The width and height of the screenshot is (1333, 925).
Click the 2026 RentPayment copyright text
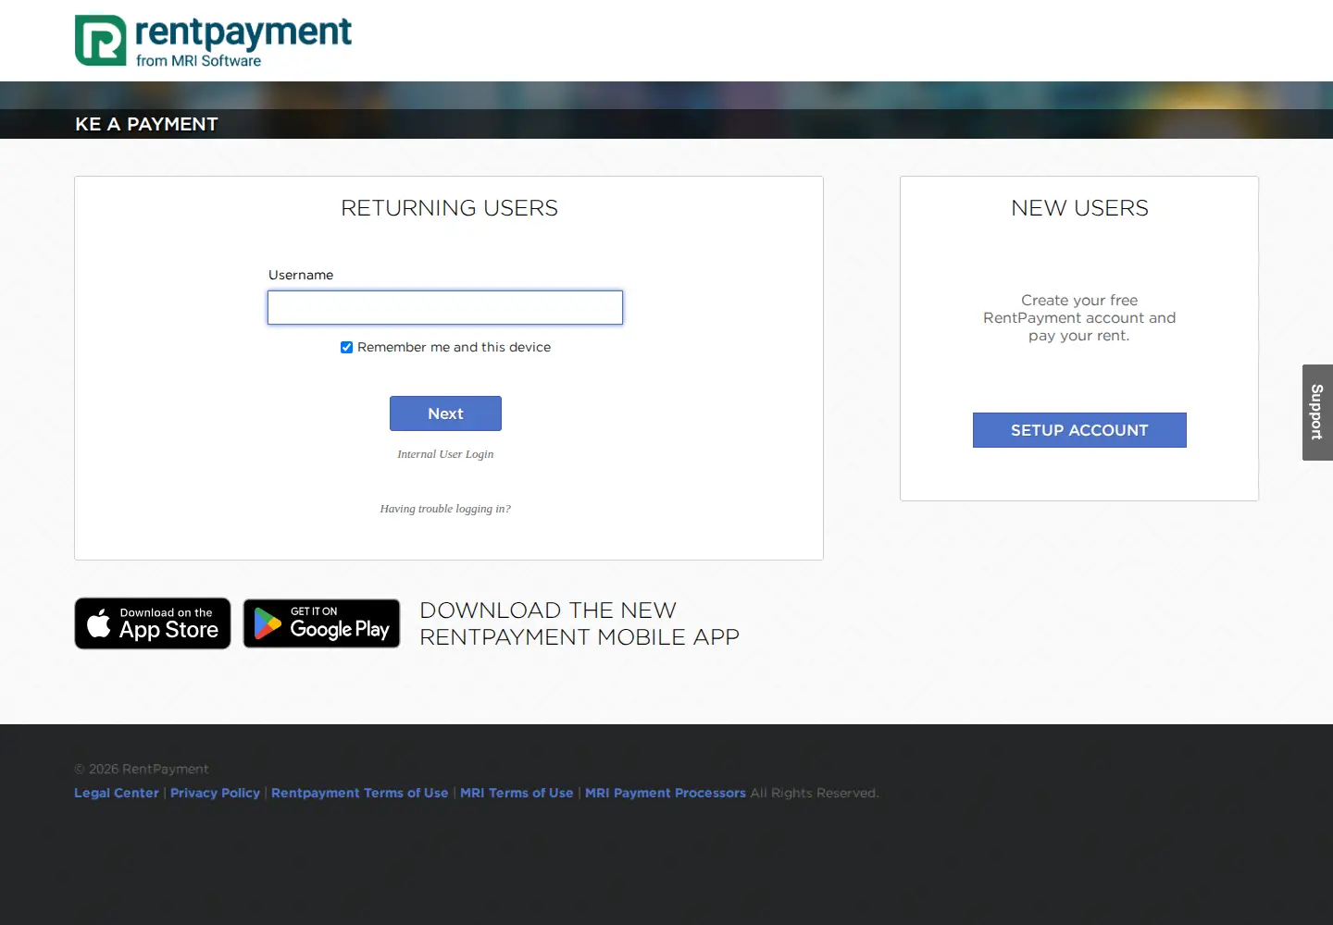tap(142, 769)
